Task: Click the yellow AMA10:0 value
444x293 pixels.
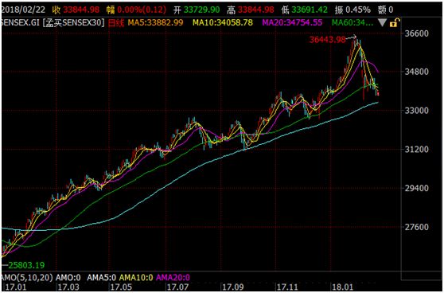Action: pos(137,277)
